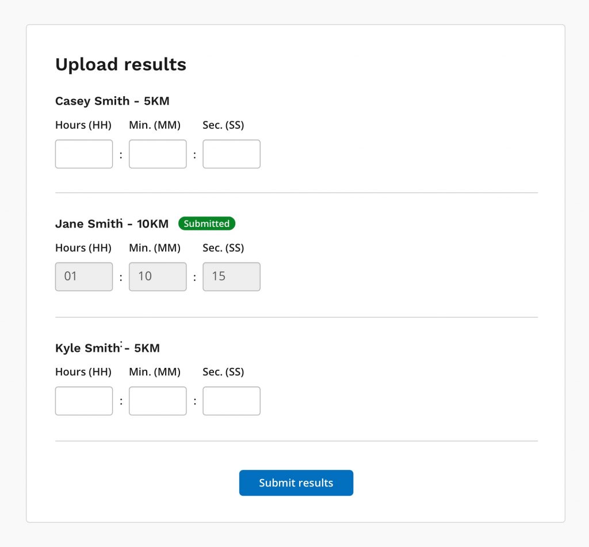The height and width of the screenshot is (547, 589).
Task: Click Jane Smith's disabled minutes field
Action: (158, 277)
